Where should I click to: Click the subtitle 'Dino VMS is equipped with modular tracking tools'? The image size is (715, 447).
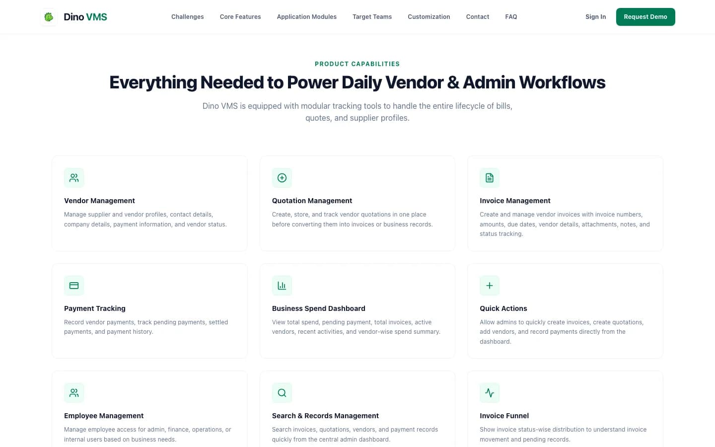357,112
